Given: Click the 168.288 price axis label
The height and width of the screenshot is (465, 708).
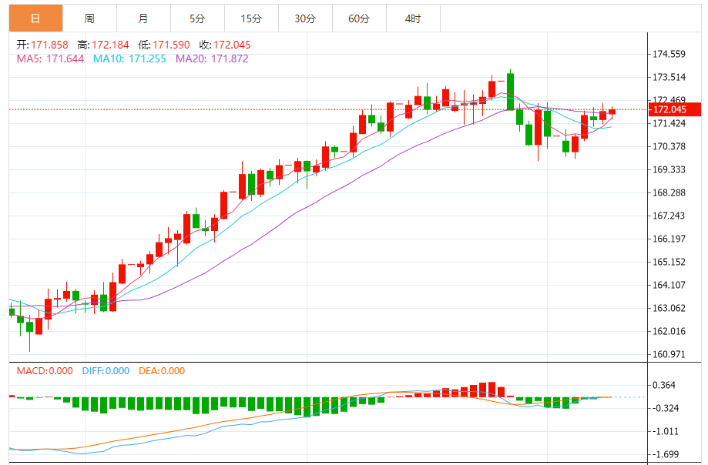Looking at the screenshot, I should [669, 193].
